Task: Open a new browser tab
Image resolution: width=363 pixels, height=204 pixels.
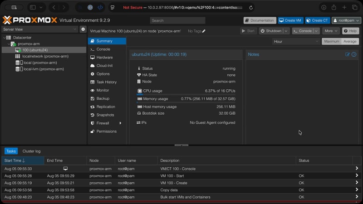Action: pos(344,7)
